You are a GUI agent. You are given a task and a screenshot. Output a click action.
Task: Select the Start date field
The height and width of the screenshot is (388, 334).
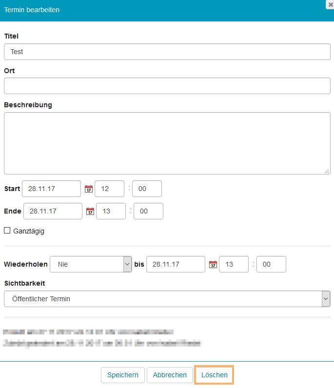pos(51,189)
